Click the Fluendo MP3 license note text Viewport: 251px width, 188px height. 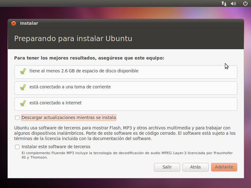click(127, 155)
